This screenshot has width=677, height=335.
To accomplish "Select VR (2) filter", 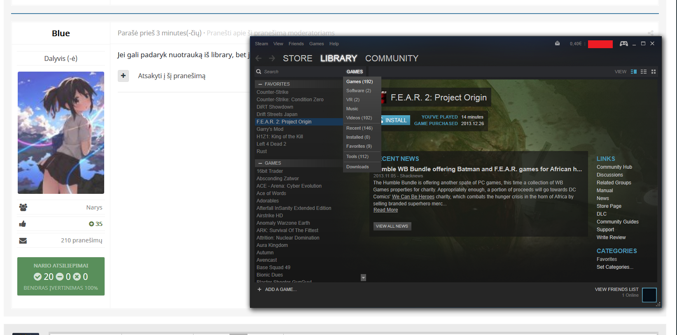I will 362,100.
